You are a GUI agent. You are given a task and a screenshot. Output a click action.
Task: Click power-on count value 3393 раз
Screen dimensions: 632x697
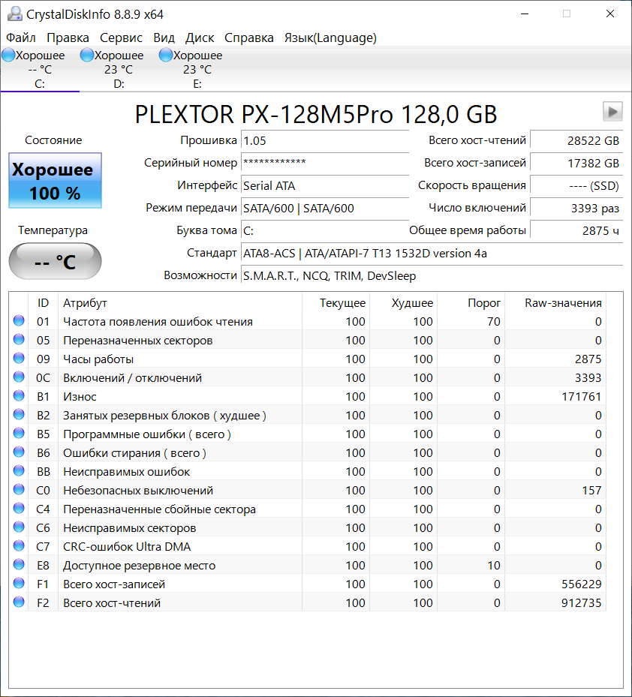click(x=576, y=209)
